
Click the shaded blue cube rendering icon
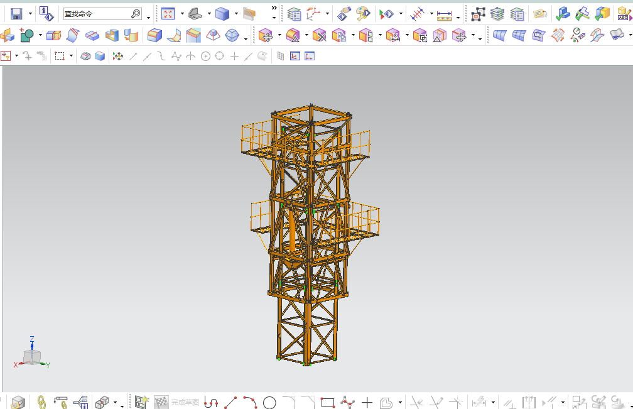coord(222,14)
